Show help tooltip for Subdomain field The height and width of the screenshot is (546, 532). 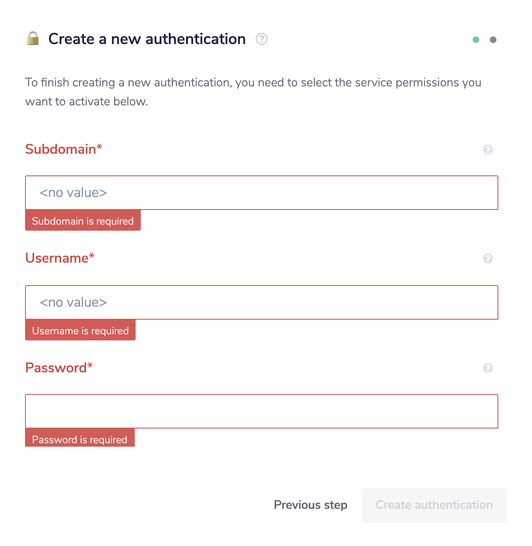(x=488, y=149)
